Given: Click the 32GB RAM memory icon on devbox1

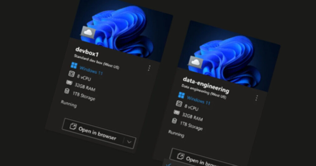Looking at the screenshot, I should pos(69,83).
